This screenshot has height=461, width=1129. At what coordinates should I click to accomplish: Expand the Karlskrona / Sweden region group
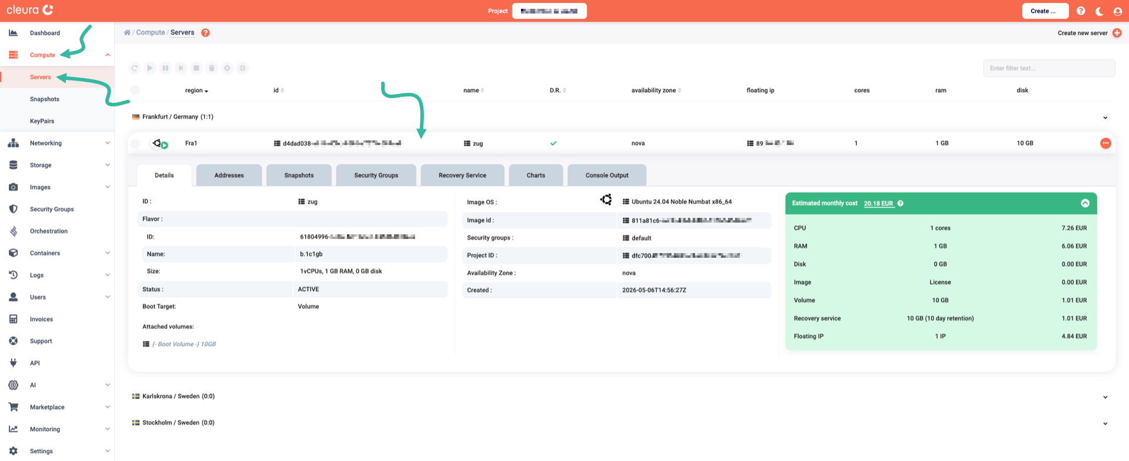tap(1105, 398)
